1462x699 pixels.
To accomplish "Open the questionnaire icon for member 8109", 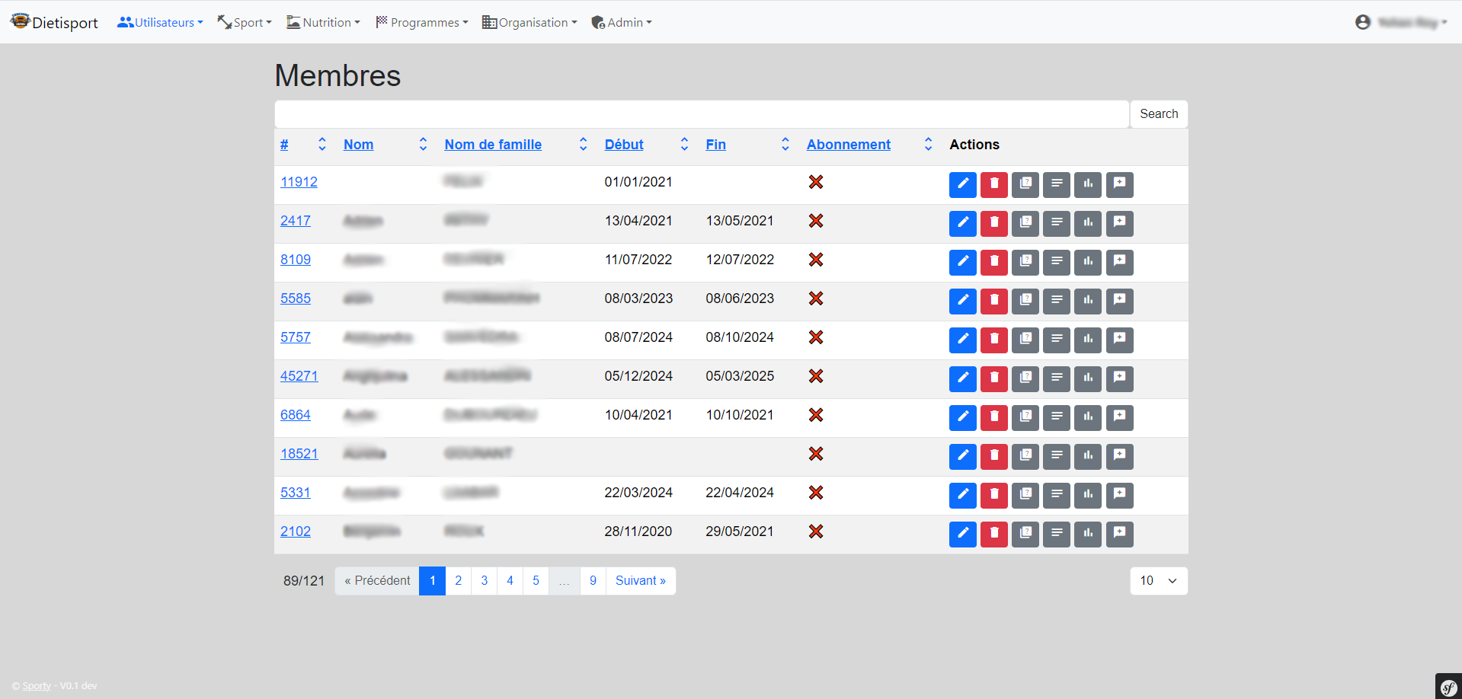I will pyautogui.click(x=1025, y=262).
